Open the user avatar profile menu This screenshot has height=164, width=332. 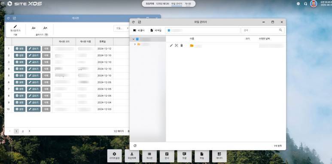(x=314, y=3)
